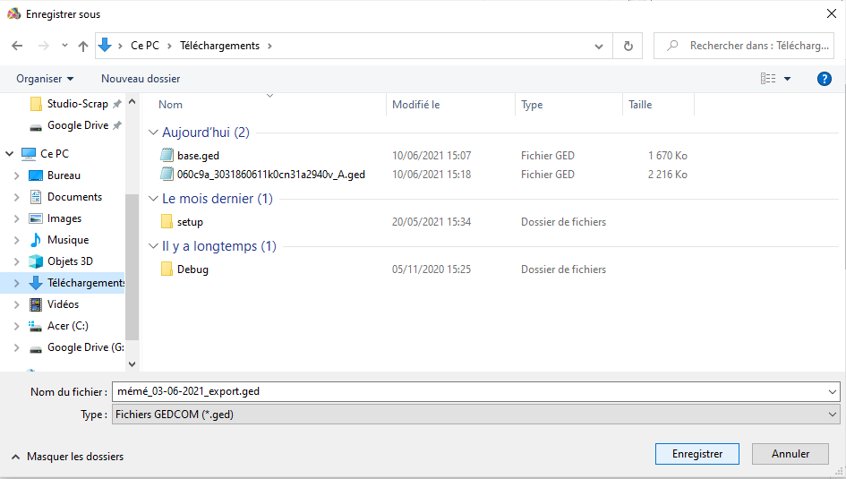This screenshot has width=846, height=479.
Task: Open the blue help question mark
Action: tap(825, 79)
